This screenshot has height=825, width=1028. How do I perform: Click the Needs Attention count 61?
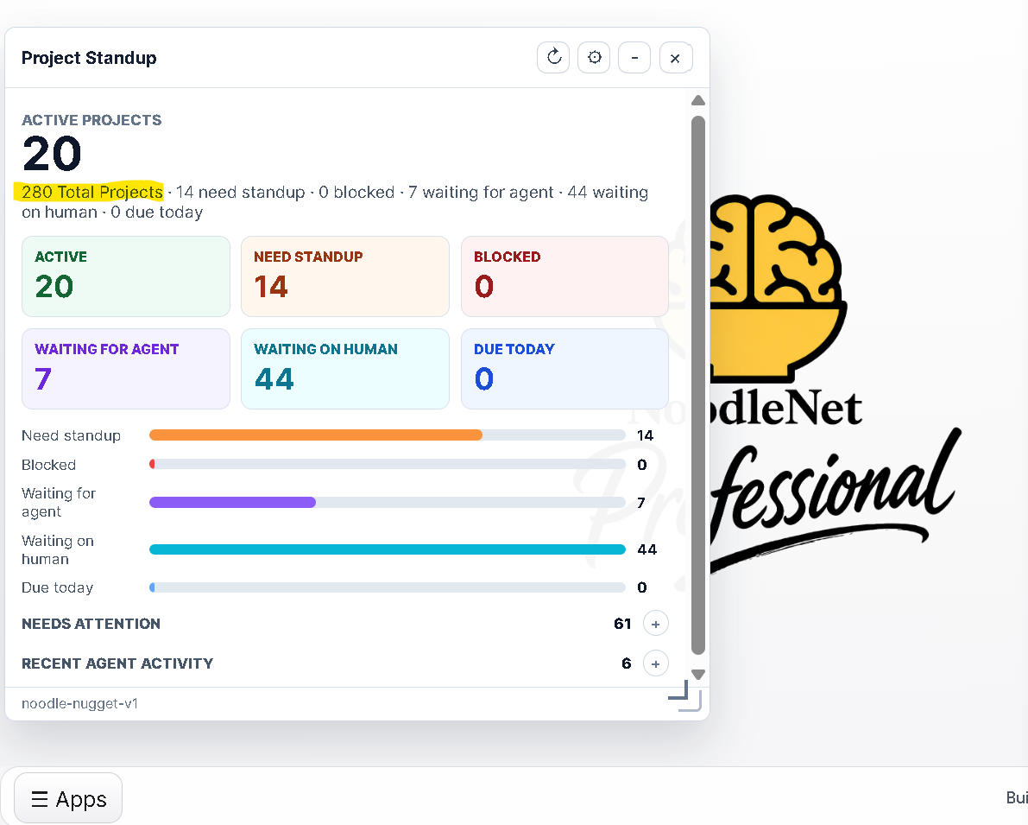point(622,624)
